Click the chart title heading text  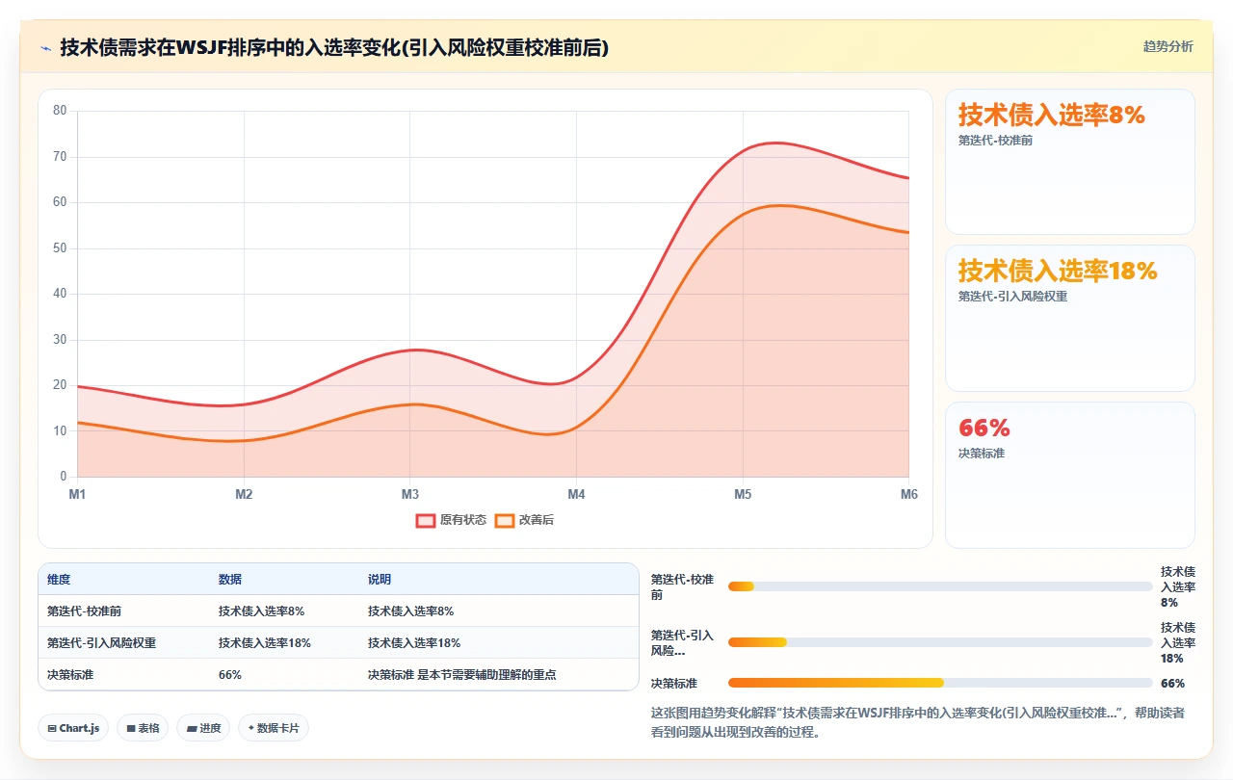tap(334, 48)
